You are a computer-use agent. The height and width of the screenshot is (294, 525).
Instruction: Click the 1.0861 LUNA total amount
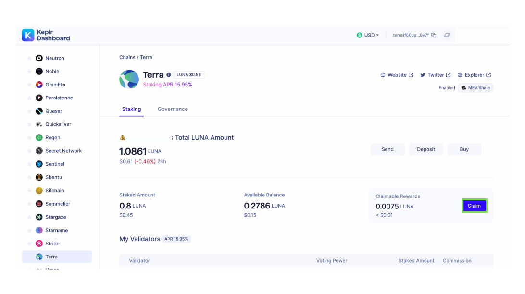coord(140,151)
